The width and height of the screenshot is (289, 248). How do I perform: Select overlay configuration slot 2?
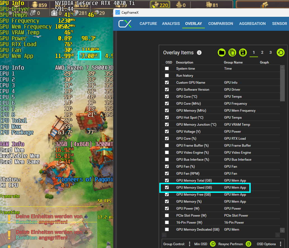[262, 52]
